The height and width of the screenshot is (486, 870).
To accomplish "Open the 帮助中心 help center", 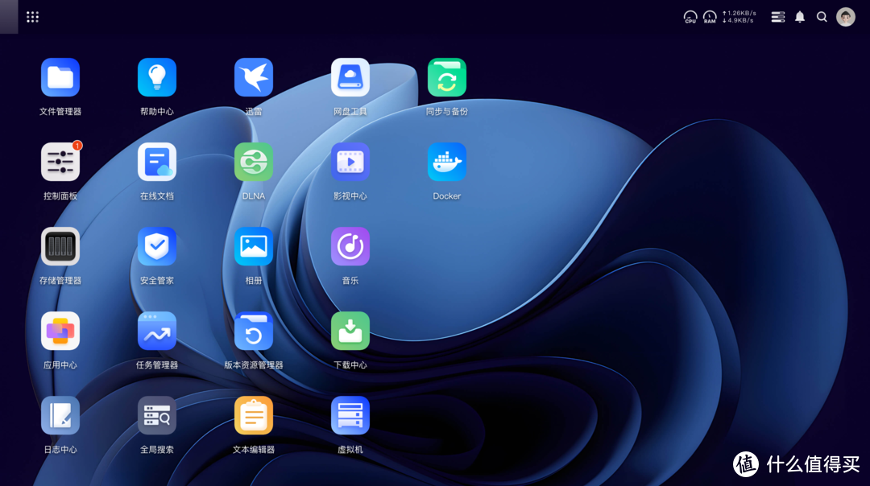I will (157, 77).
